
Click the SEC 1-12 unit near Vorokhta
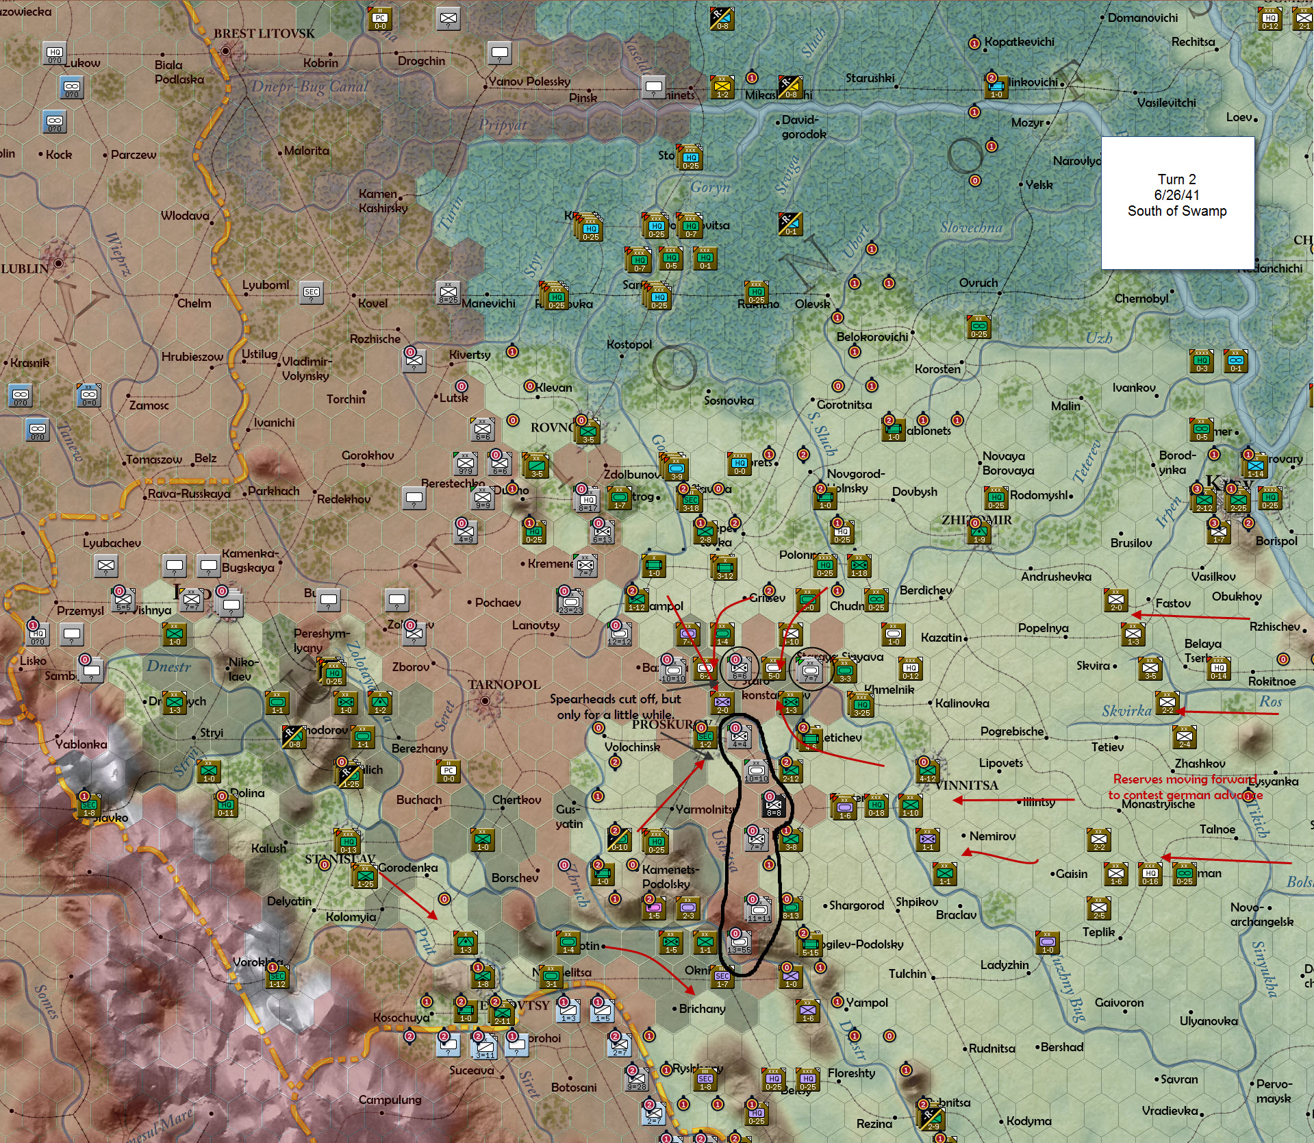pyautogui.click(x=277, y=977)
